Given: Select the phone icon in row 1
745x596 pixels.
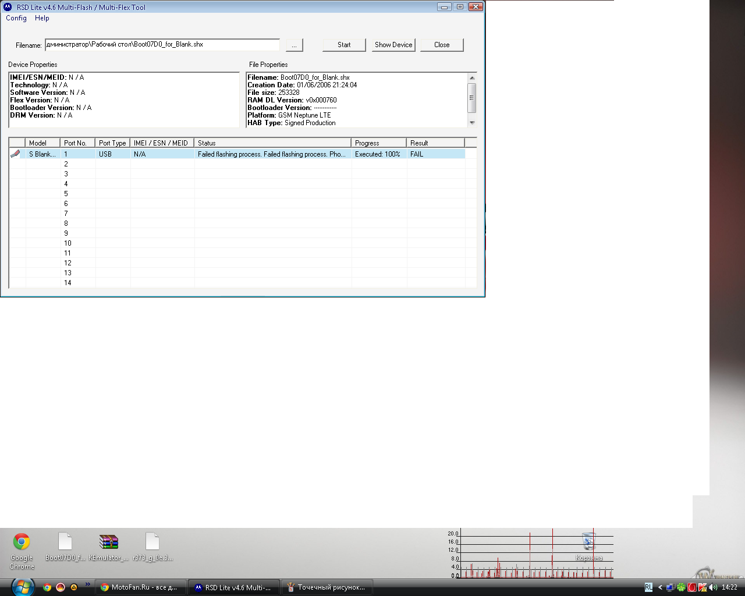Looking at the screenshot, I should [x=16, y=154].
